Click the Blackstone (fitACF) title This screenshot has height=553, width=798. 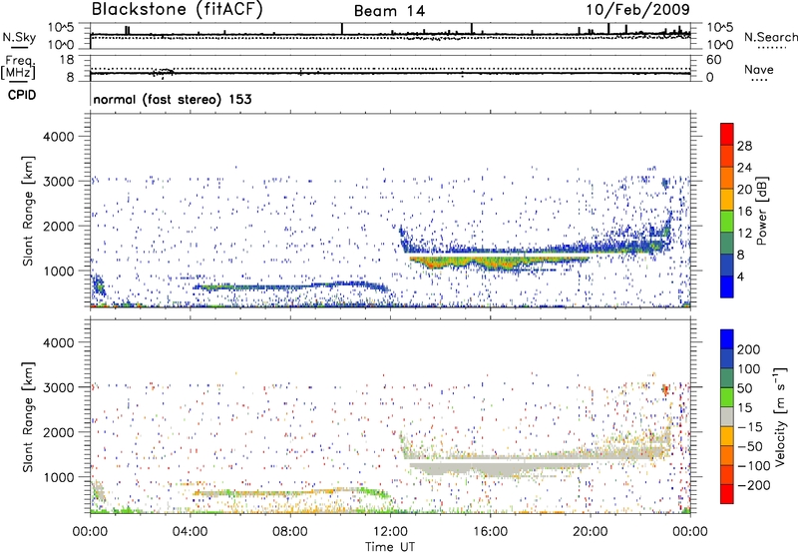pos(178,9)
